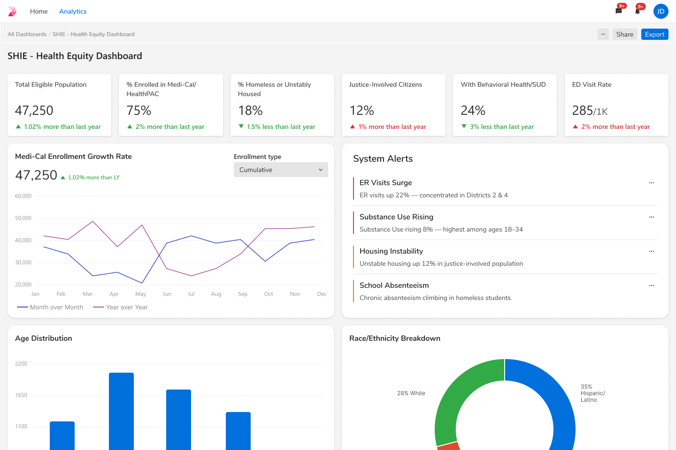Navigate back to All Dashboards
The width and height of the screenshot is (676, 450).
tap(27, 34)
